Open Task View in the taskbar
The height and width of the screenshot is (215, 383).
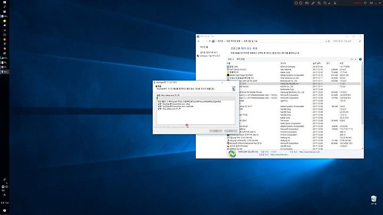tap(4, 12)
